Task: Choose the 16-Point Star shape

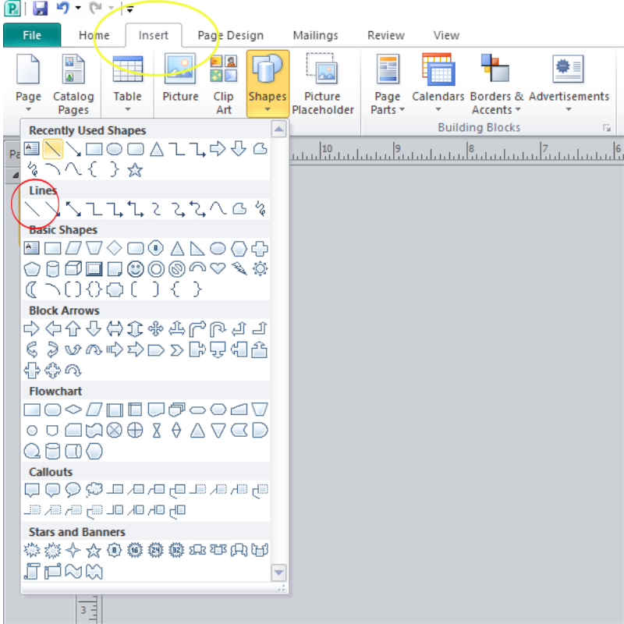Action: [x=135, y=551]
